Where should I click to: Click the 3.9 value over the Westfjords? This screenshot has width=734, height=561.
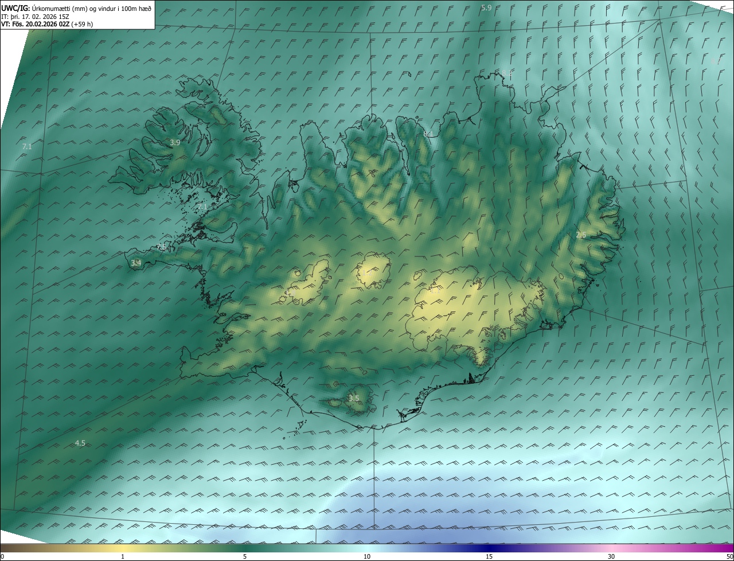(175, 142)
